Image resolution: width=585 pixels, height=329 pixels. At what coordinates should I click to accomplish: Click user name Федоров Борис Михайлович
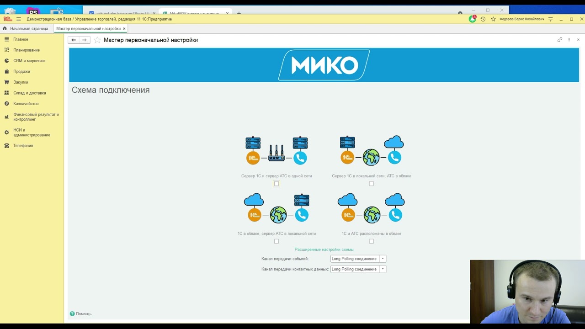click(x=522, y=19)
